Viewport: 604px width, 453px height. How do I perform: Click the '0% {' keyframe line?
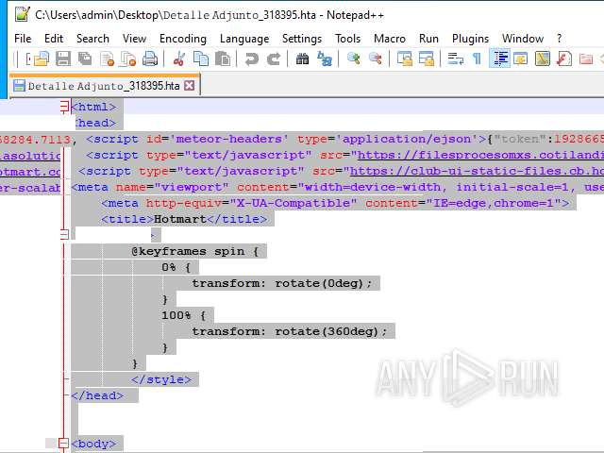click(176, 267)
